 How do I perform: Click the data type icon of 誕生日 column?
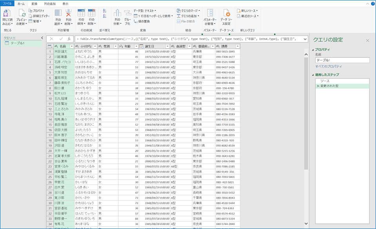(x=142, y=47)
